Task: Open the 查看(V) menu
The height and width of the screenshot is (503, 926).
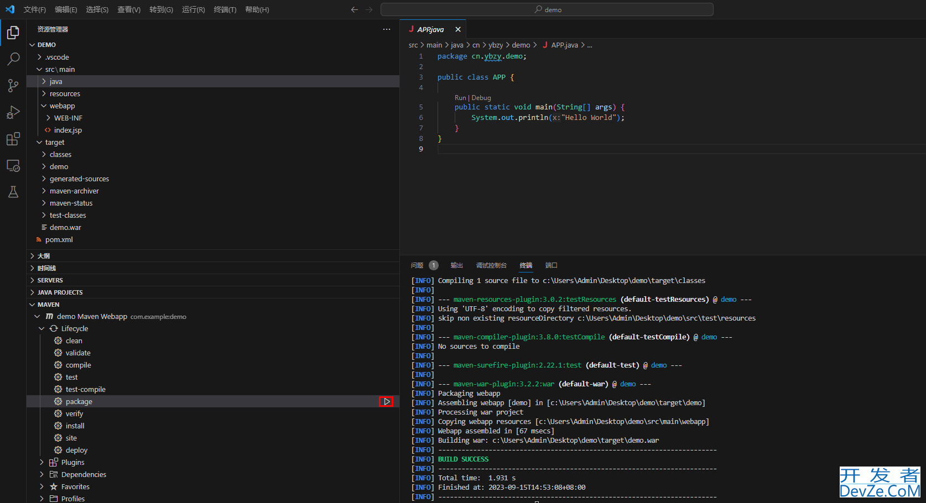Action: (x=129, y=9)
